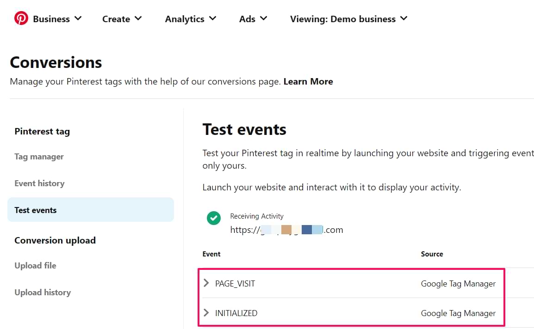This screenshot has height=329, width=534.
Task: Click the Source column header
Action: click(432, 254)
